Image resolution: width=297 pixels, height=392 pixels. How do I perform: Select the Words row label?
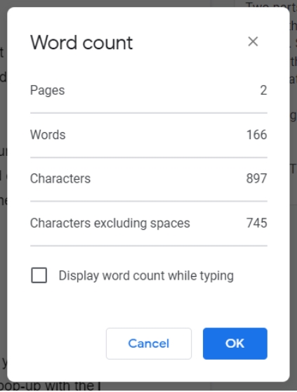point(48,134)
